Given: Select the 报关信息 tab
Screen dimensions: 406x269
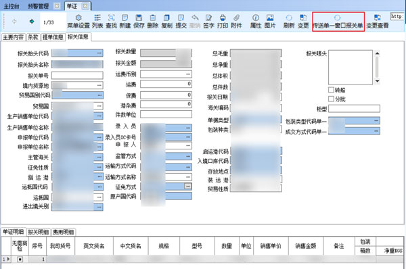Looking at the screenshot, I should tap(78, 37).
